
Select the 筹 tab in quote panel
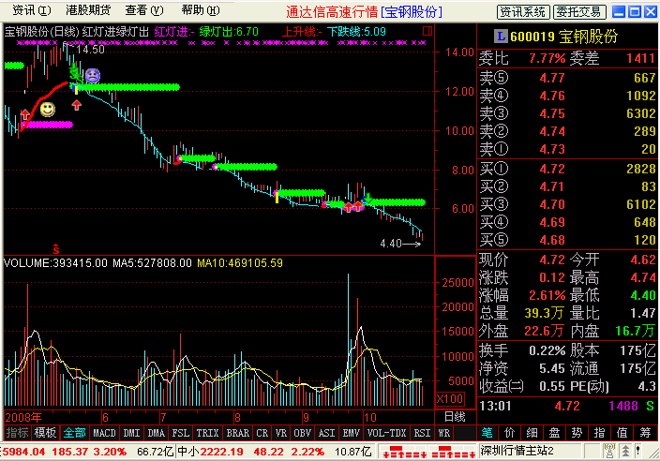tap(644, 433)
